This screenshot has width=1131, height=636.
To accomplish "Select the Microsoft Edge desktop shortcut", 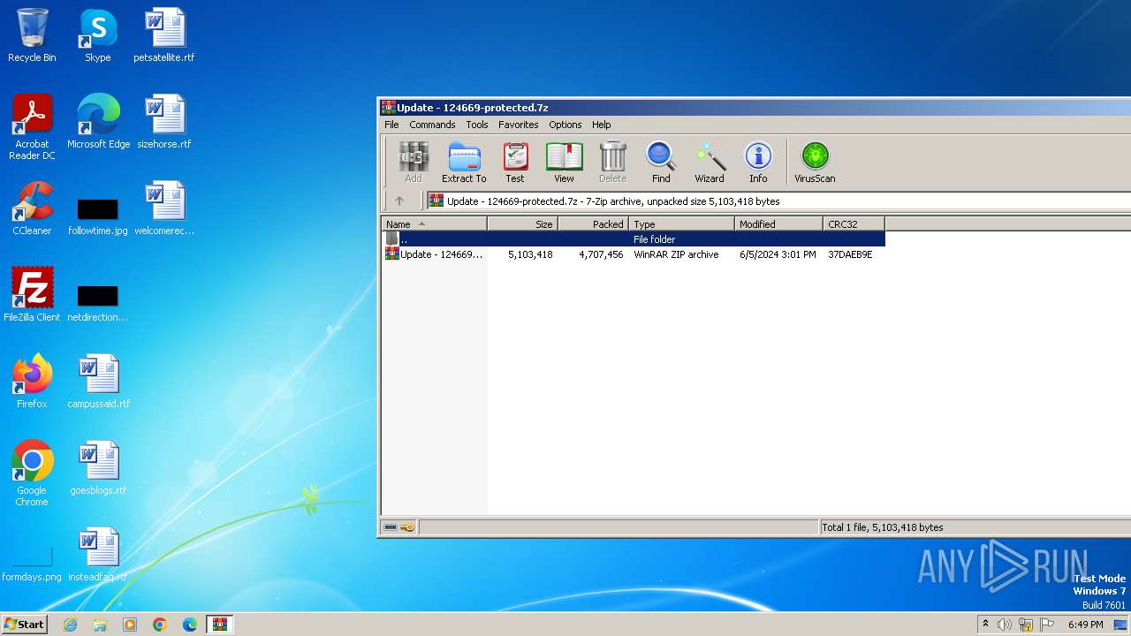I will pyautogui.click(x=98, y=122).
